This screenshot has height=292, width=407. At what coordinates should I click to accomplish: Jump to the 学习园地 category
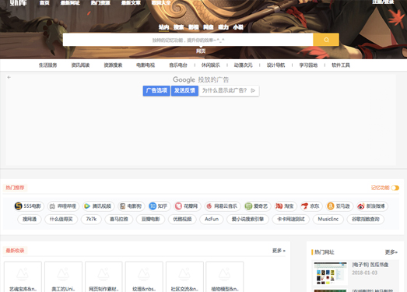click(308, 65)
